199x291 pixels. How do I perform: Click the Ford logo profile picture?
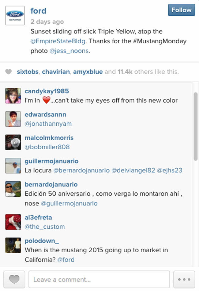[x=15, y=15]
